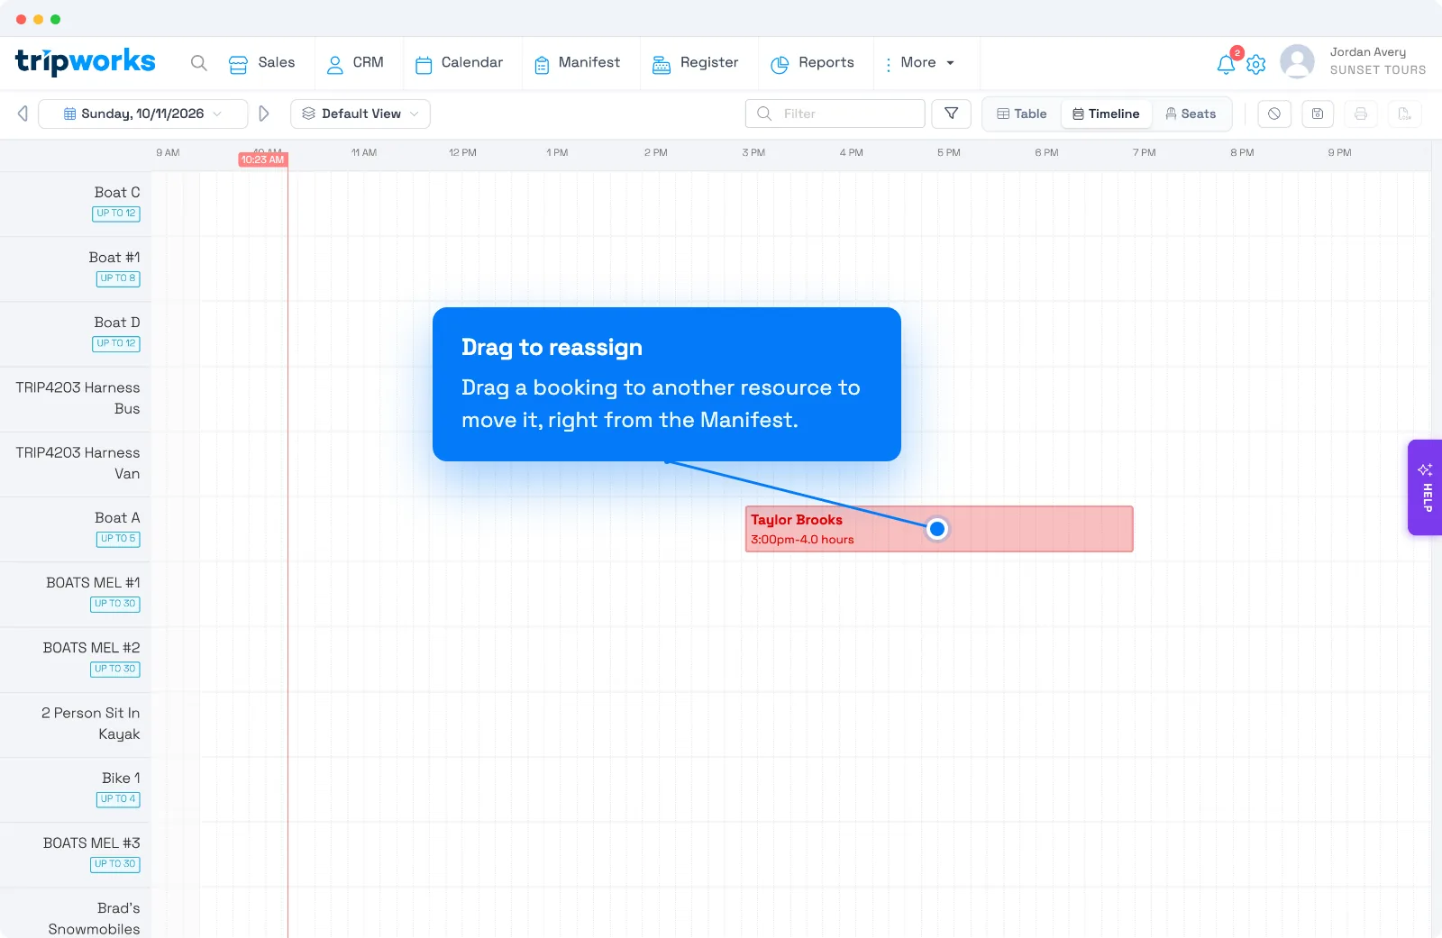
Task: Click the save disk icon button
Action: click(x=1318, y=114)
